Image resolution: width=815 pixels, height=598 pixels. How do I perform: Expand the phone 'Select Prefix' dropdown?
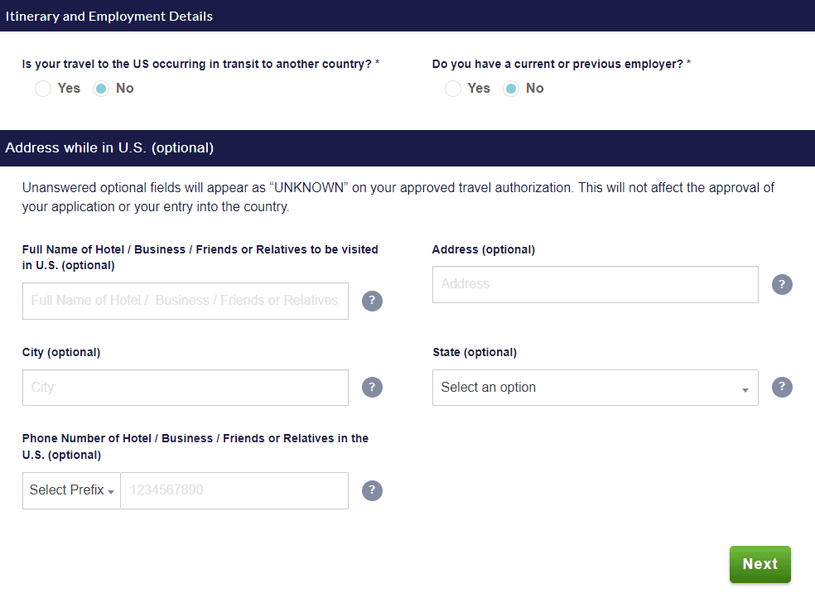(x=71, y=490)
